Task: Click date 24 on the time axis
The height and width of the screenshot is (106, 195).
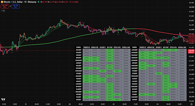Action: coord(157,104)
